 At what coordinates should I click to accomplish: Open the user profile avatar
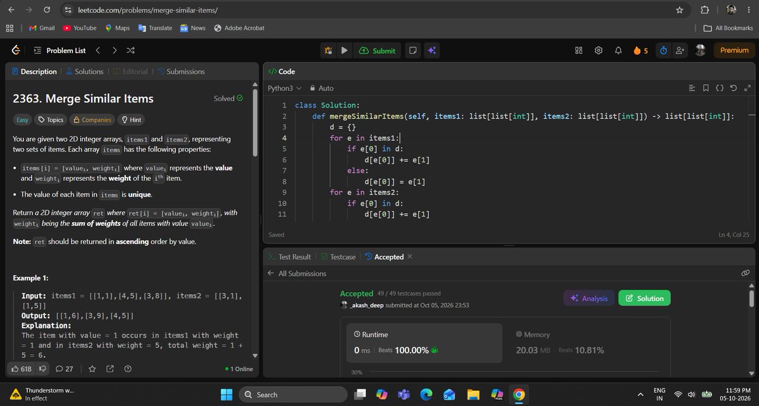[700, 51]
